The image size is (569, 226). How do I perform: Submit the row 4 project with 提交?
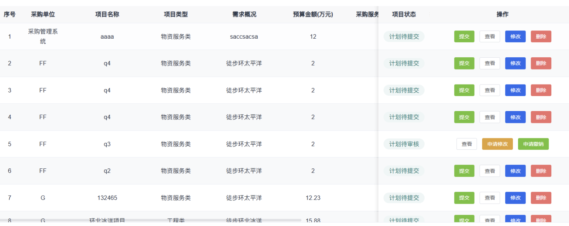coord(464,117)
